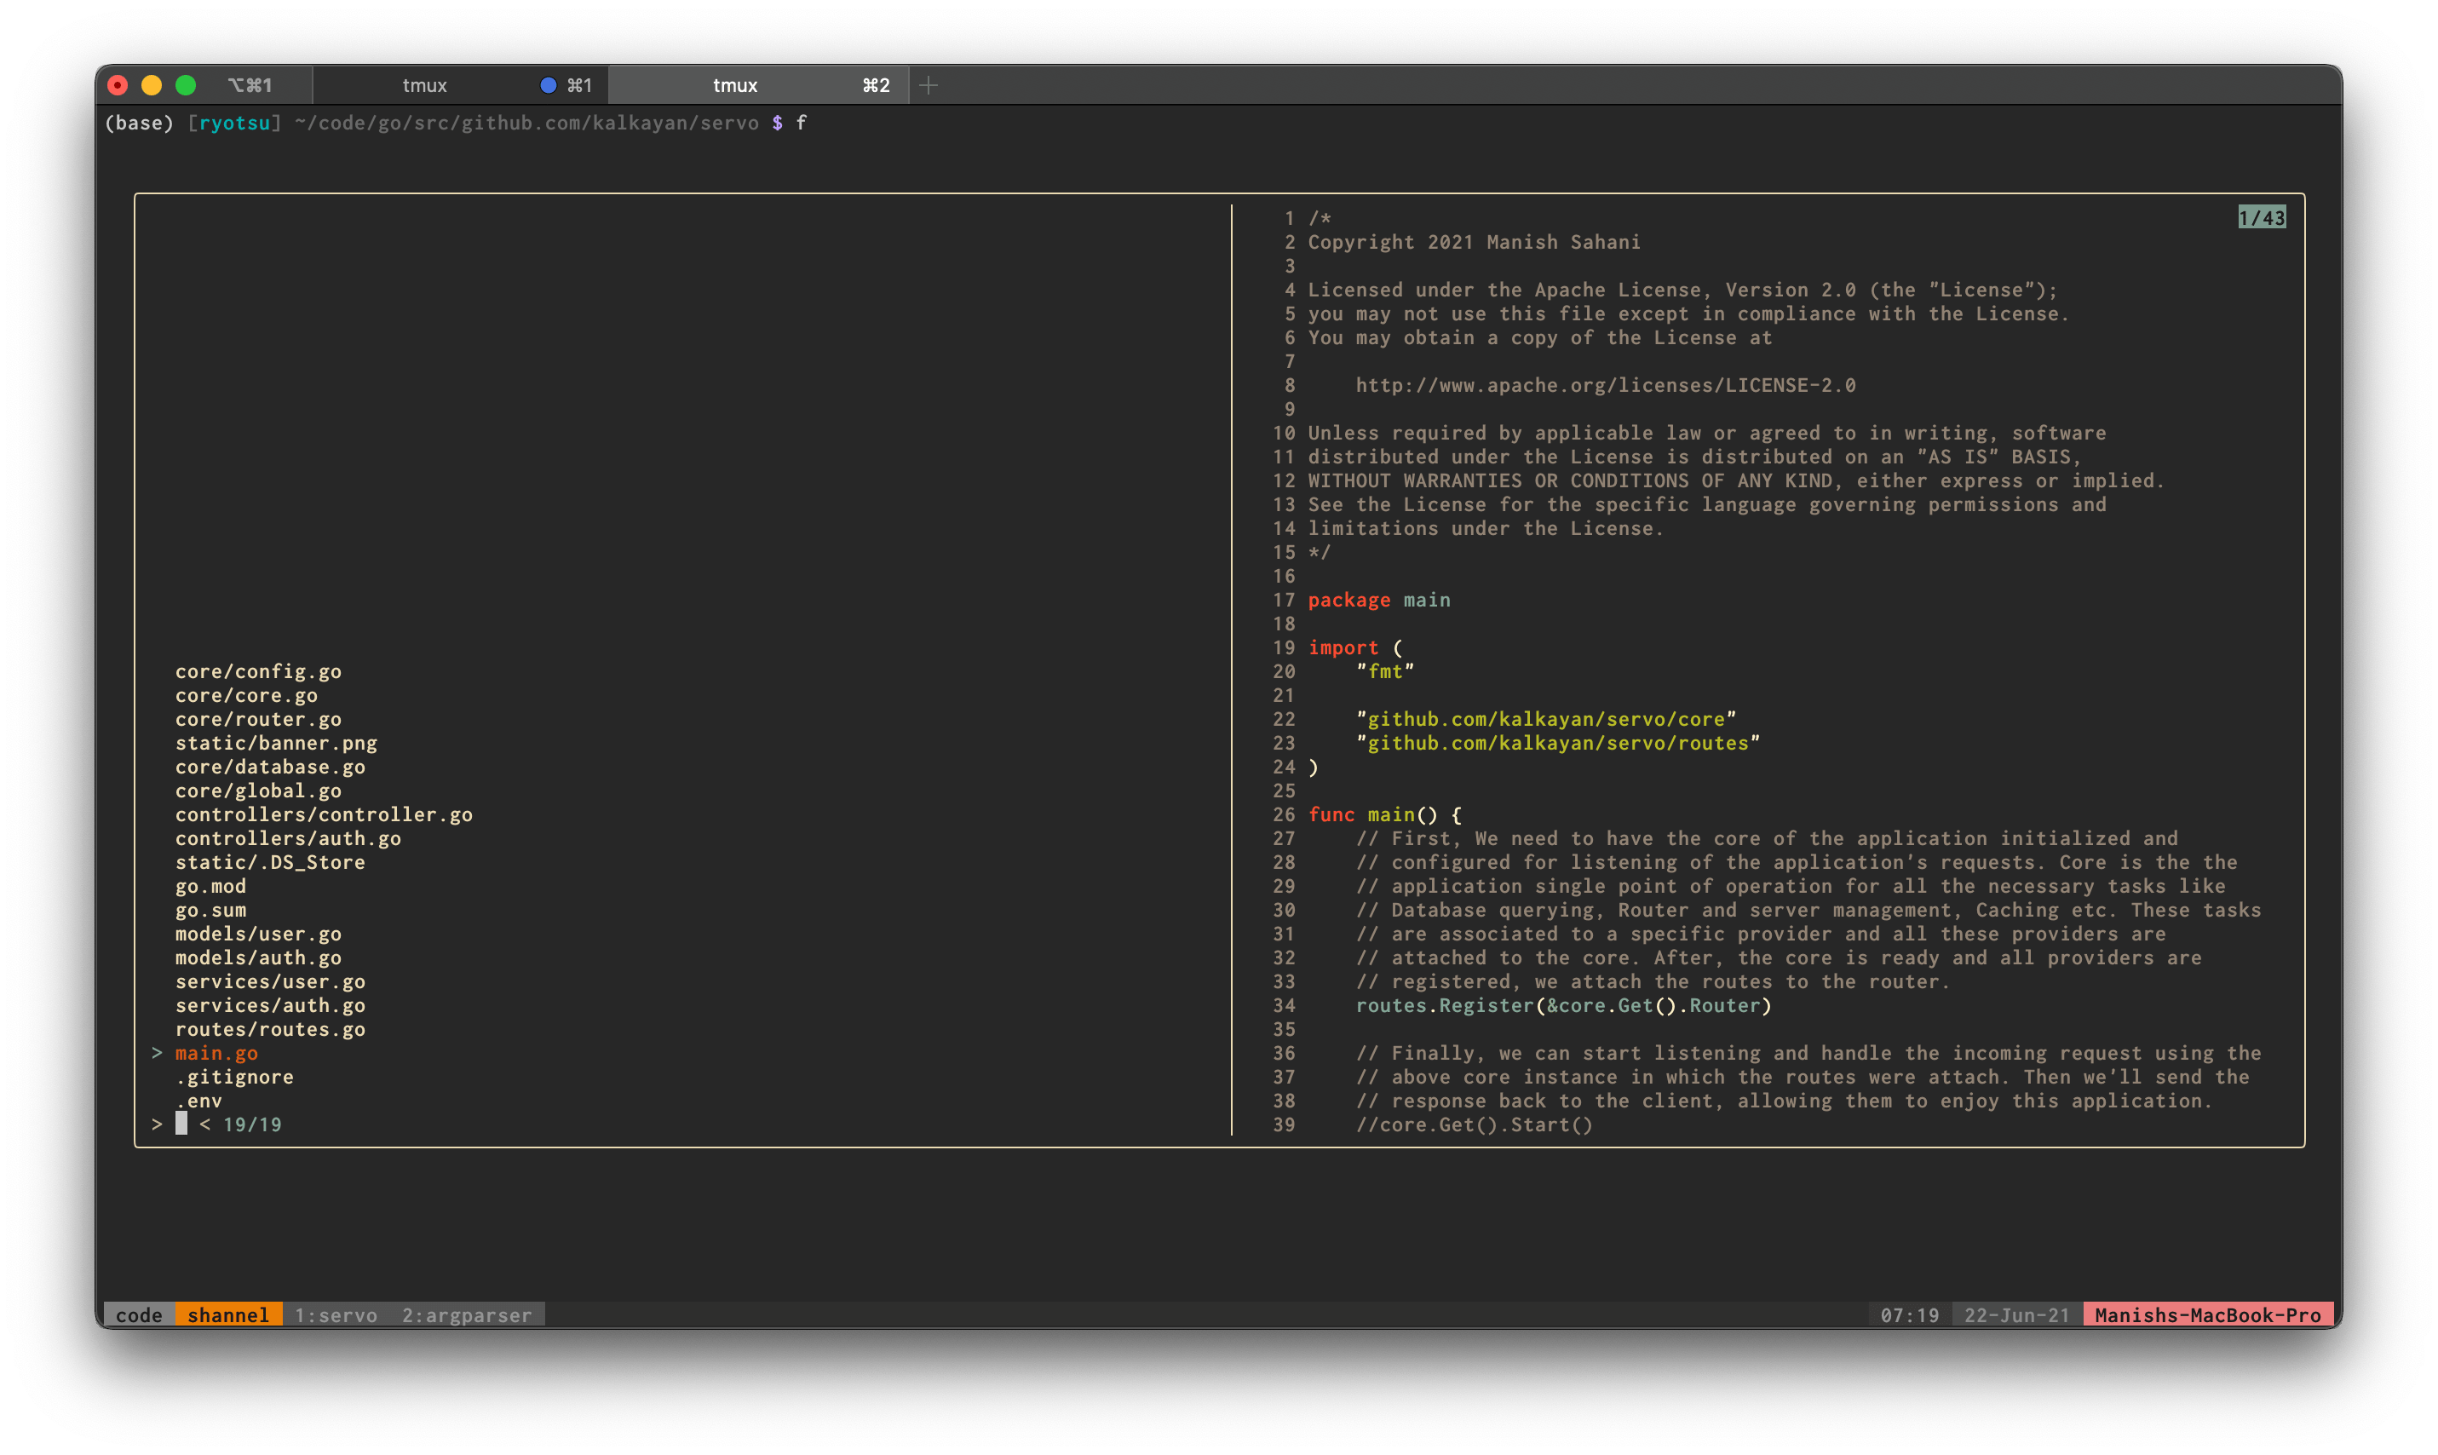Select go.mod in the file list
2438x1455 pixels.
pos(210,886)
